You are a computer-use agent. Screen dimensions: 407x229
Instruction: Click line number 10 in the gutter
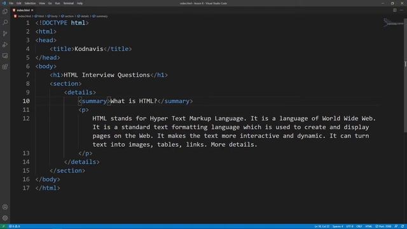pos(26,101)
